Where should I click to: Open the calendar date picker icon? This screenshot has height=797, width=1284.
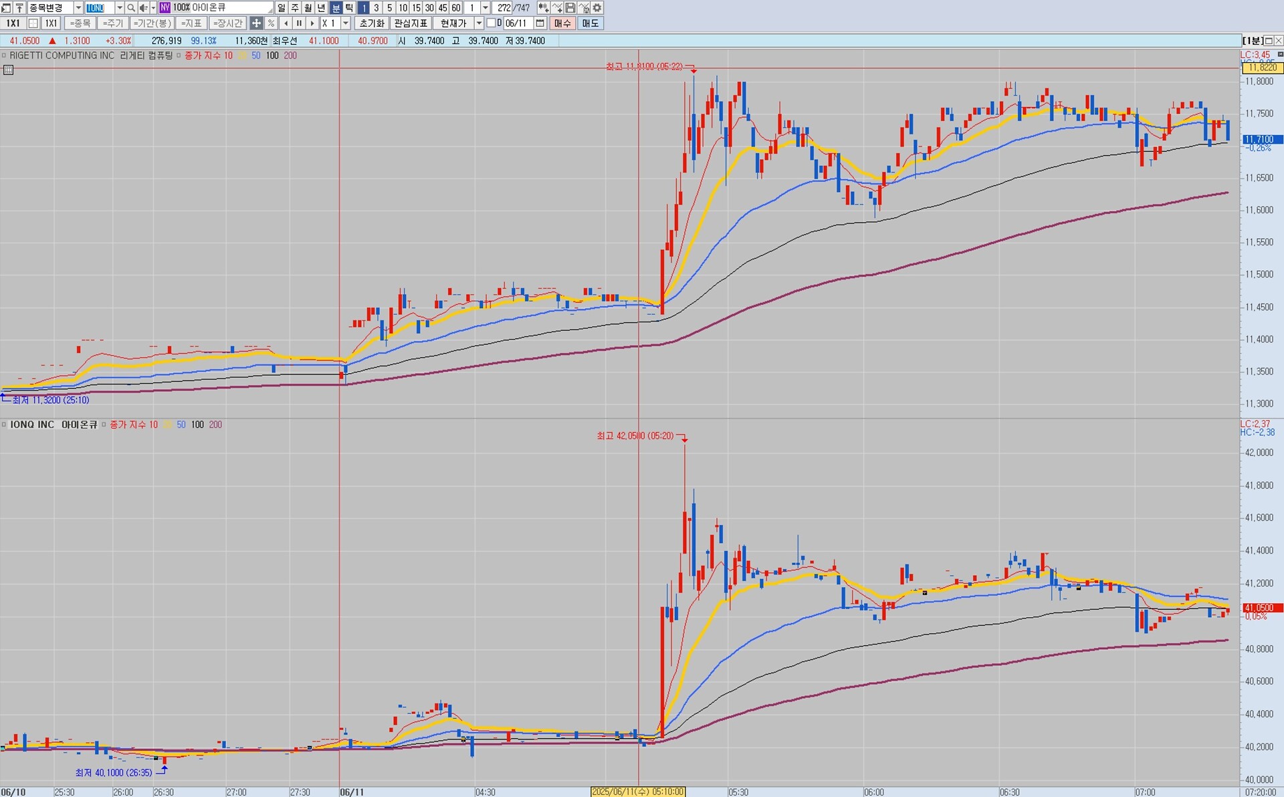tap(540, 23)
